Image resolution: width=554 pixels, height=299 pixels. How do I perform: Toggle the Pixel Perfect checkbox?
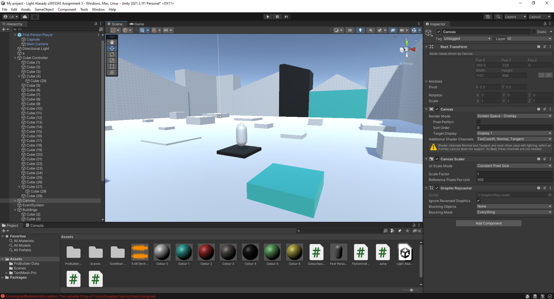coord(478,122)
